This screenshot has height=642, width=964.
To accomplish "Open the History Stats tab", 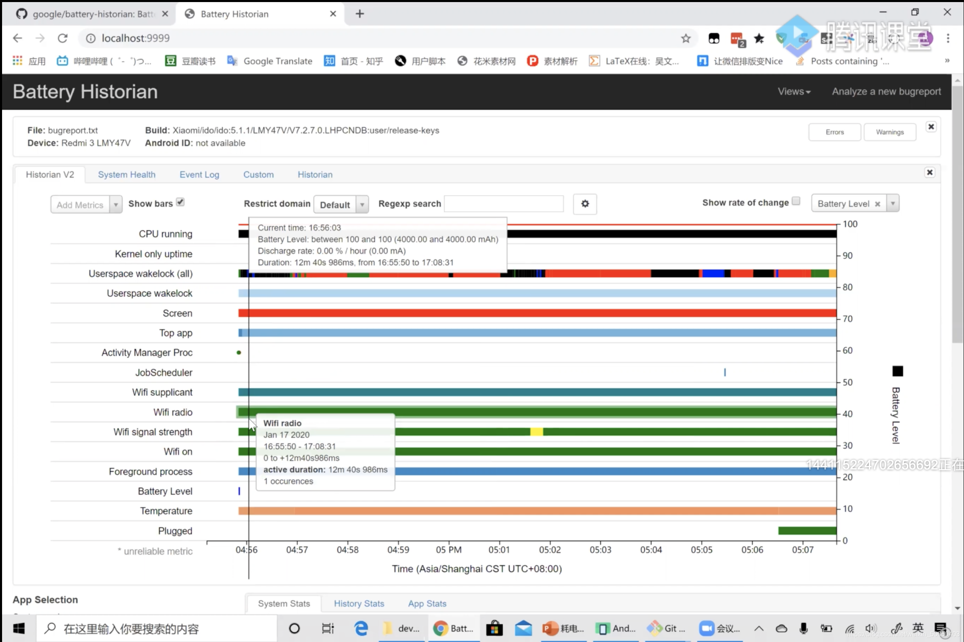I will pos(359,604).
